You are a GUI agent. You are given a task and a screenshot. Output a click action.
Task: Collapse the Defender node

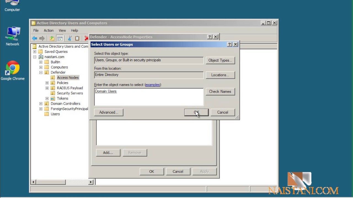pos(41,73)
